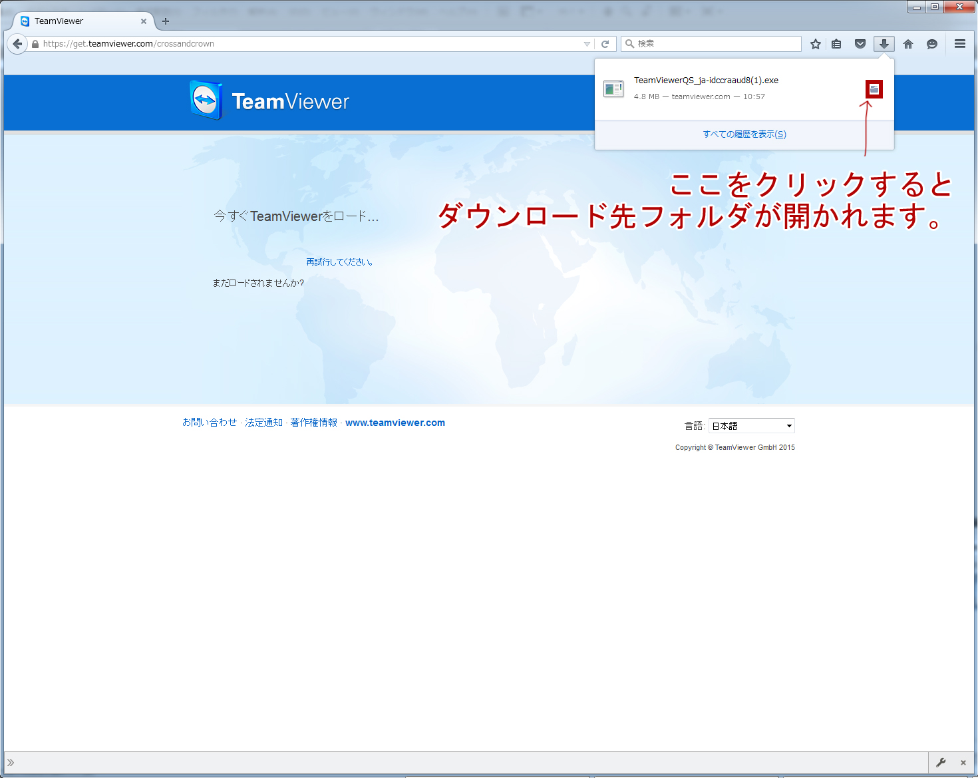Select the TeamViewer browser tab

tap(83, 21)
